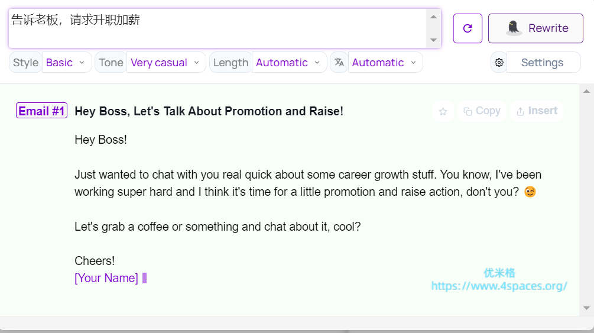Click the bird mascot icon on Rewrite
The height and width of the screenshot is (333, 594).
pyautogui.click(x=514, y=28)
